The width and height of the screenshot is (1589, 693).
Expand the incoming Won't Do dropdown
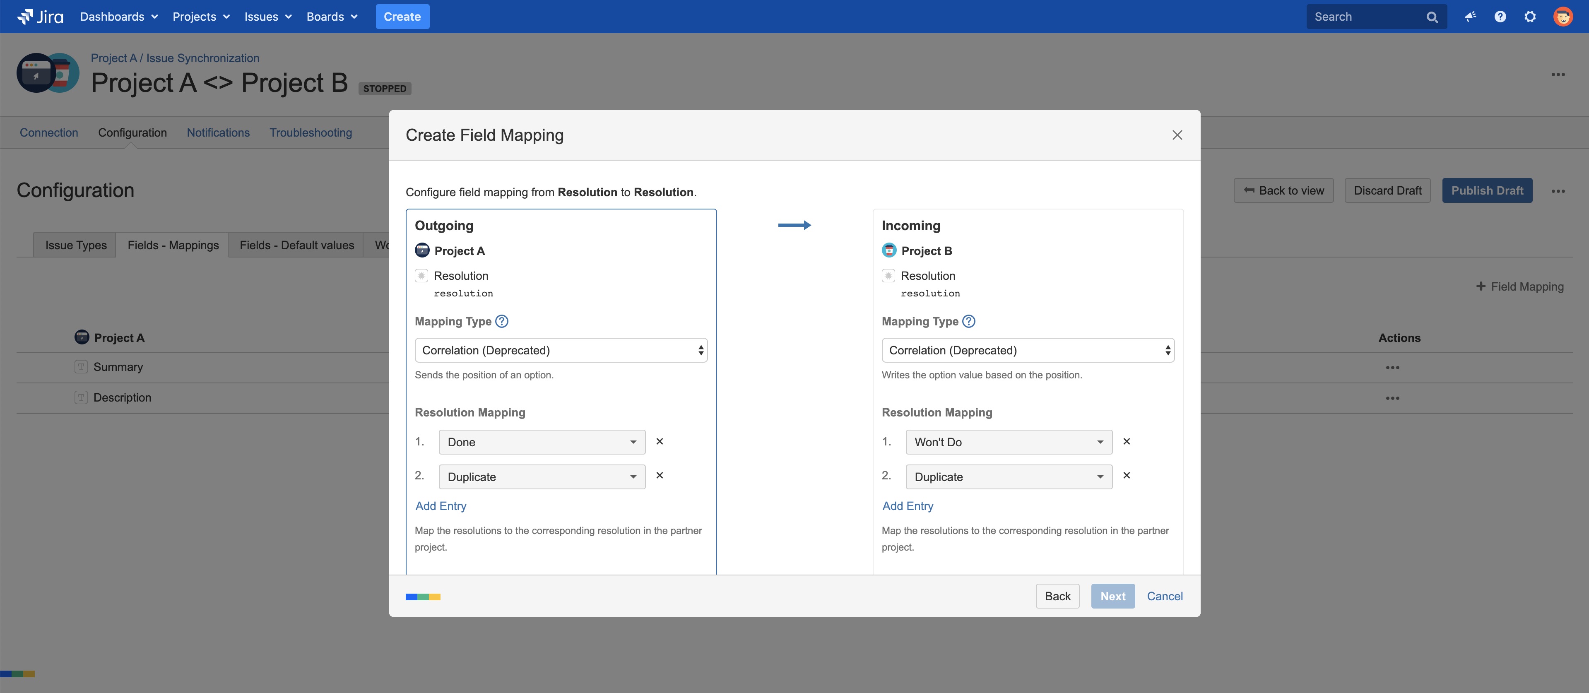(x=1009, y=442)
